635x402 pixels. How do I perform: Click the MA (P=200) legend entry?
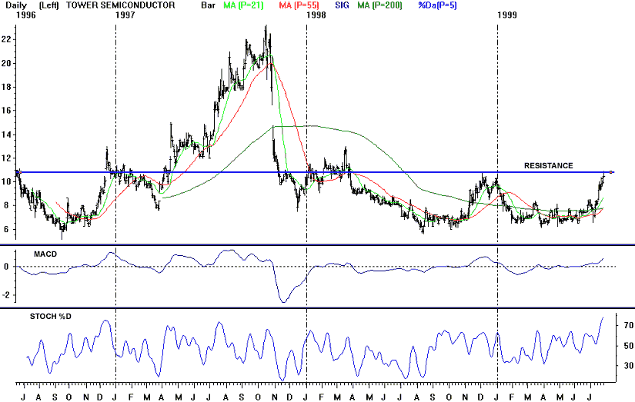coord(380,5)
